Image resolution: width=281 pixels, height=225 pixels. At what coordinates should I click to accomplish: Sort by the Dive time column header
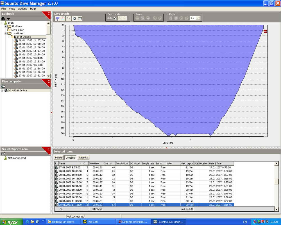pyautogui.click(x=96, y=163)
